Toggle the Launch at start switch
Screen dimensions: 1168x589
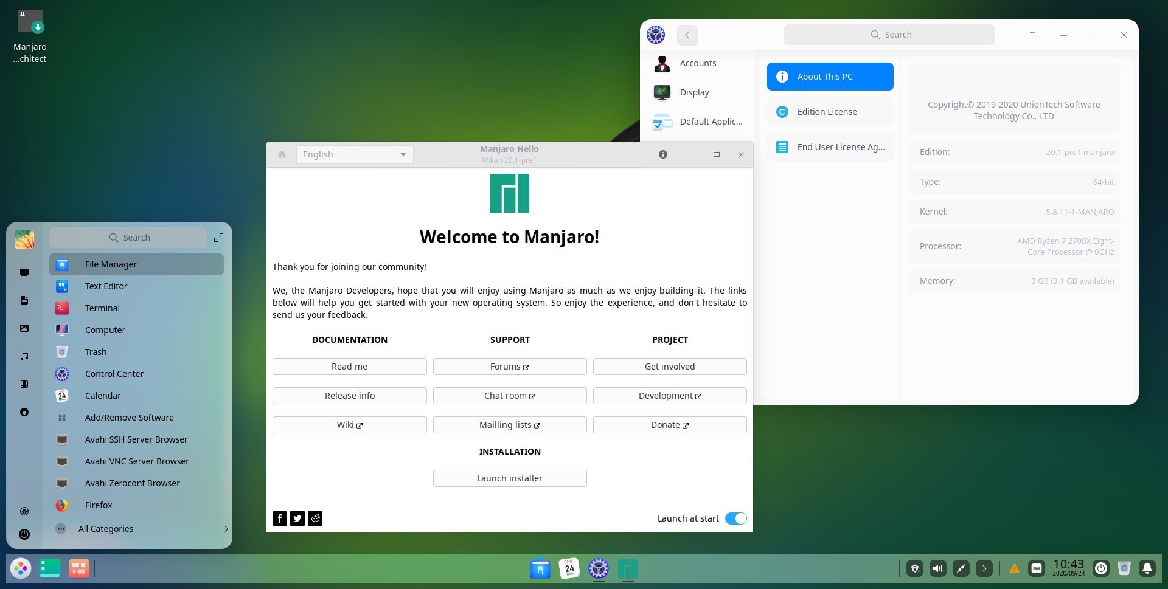[x=736, y=518]
